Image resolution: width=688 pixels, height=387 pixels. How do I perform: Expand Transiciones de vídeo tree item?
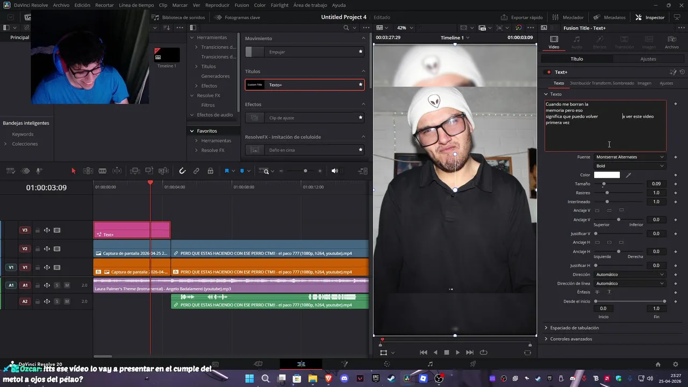tap(196, 47)
